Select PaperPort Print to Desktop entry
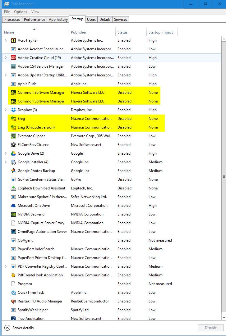The image size is (226, 336). pyautogui.click(x=112, y=258)
